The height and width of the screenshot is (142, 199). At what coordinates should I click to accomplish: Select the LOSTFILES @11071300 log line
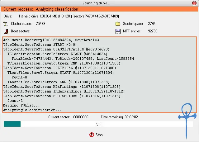[59, 68]
